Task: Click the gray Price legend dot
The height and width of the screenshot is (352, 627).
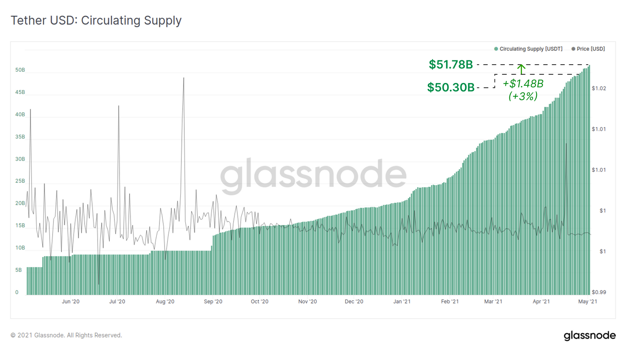Action: point(573,49)
